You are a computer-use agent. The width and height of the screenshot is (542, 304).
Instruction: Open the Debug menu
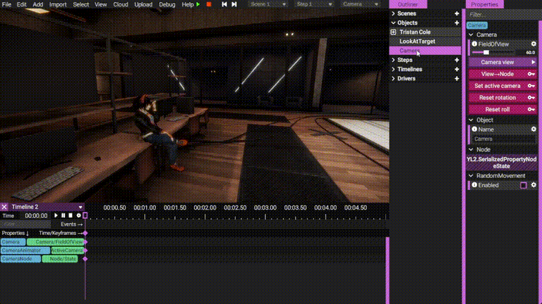tap(167, 4)
